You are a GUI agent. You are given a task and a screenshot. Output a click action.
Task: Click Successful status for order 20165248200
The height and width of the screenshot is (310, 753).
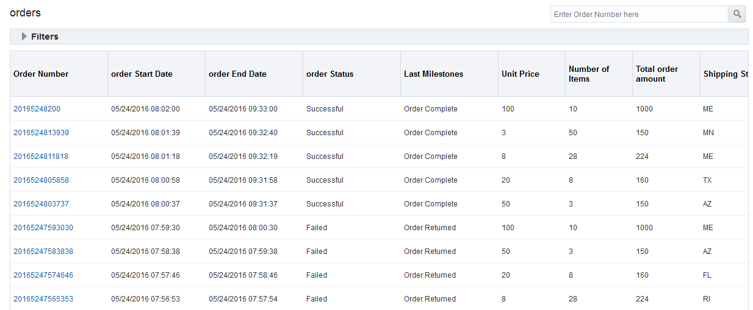[325, 109]
